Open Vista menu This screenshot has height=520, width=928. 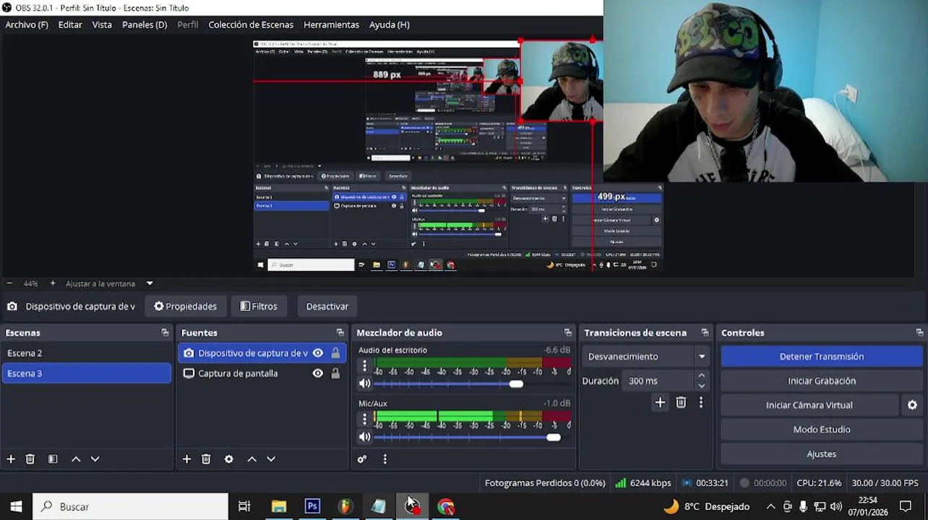click(x=102, y=25)
